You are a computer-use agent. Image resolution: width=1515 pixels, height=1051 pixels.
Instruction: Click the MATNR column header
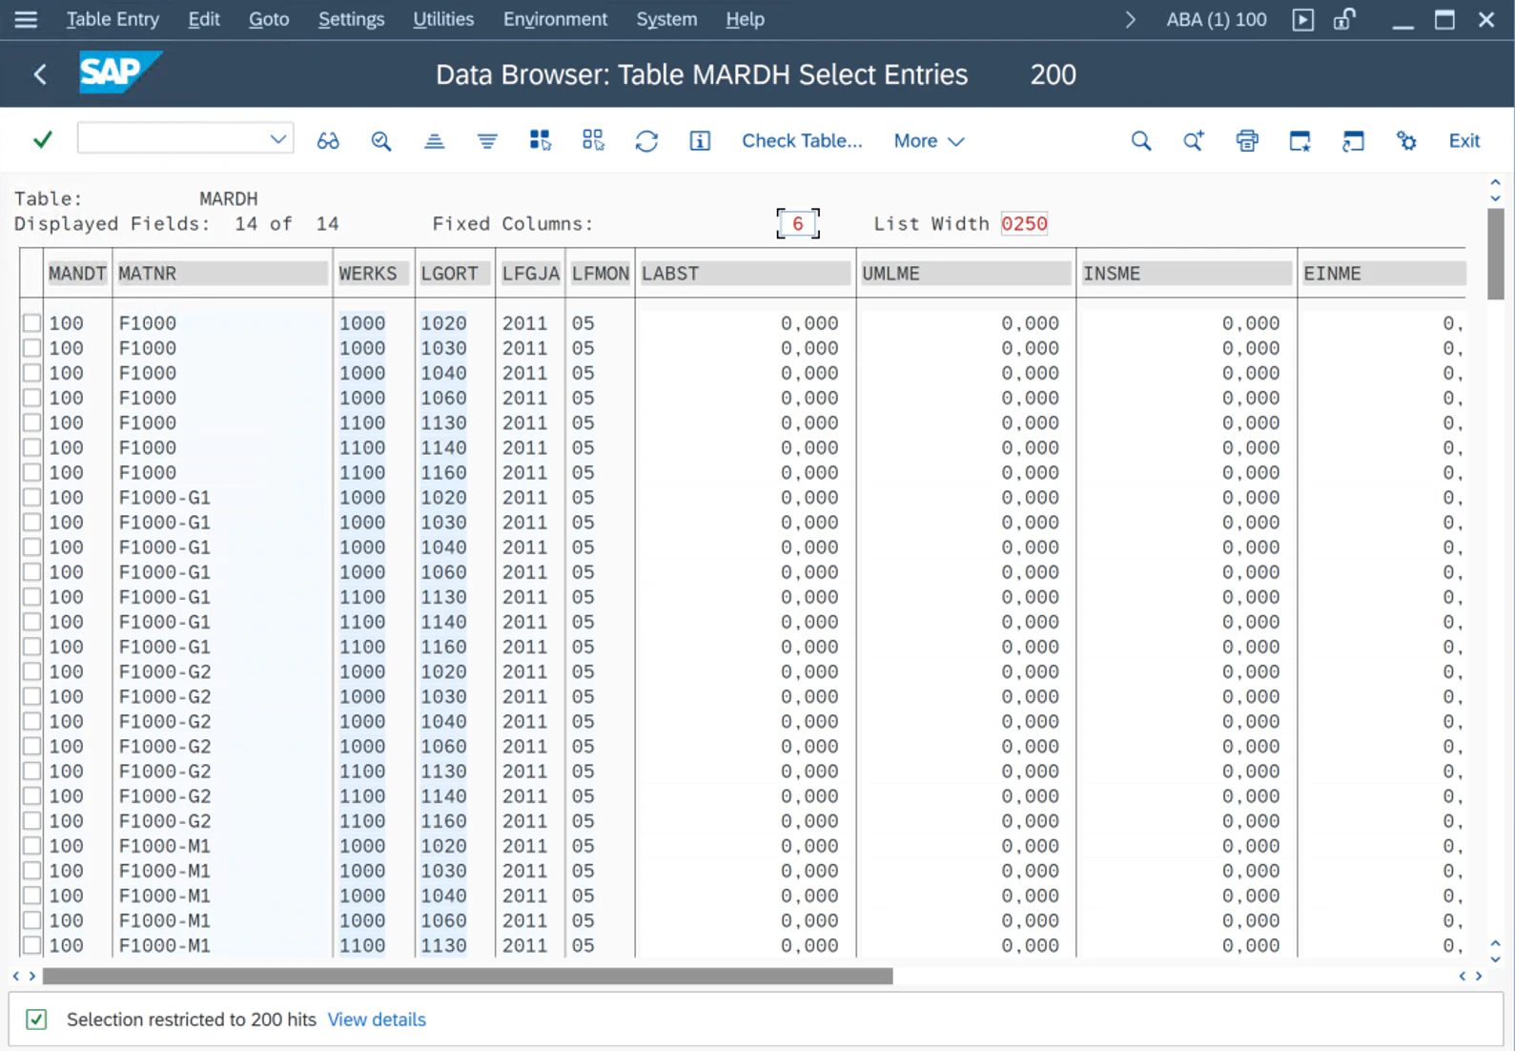pos(222,274)
